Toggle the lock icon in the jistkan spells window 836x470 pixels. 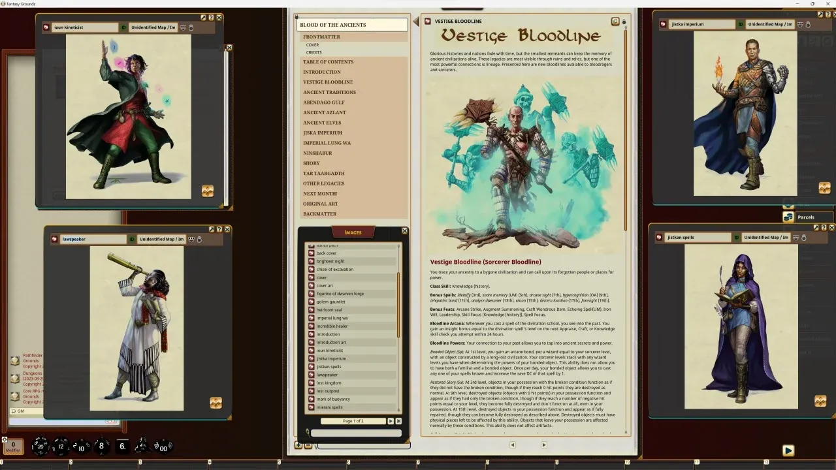pos(804,238)
